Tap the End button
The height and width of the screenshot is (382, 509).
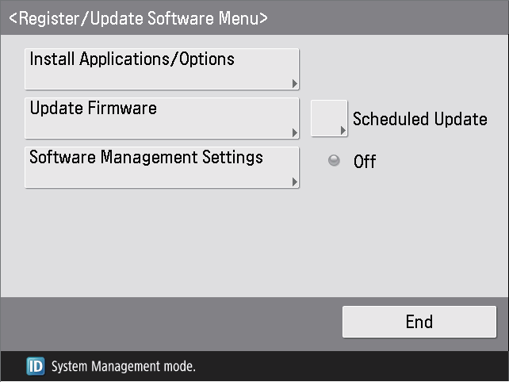pyautogui.click(x=419, y=322)
